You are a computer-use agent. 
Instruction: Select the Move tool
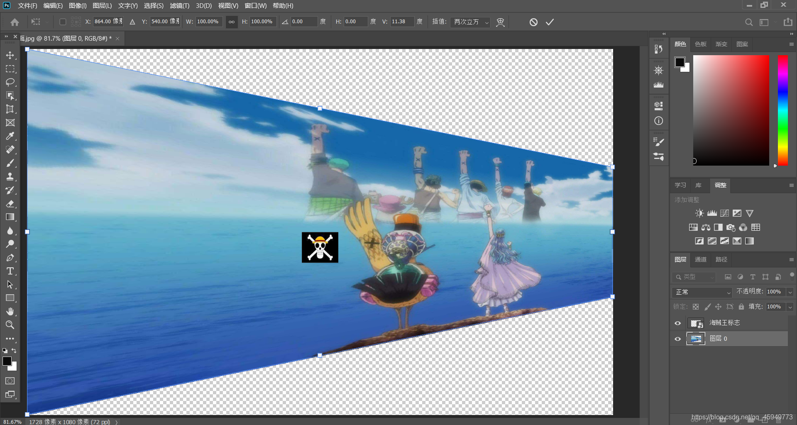[10, 55]
